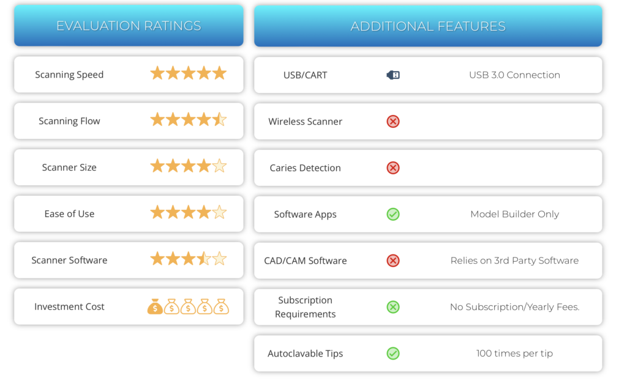Click the empty fifth star for Scanner Size
627x381 pixels.
click(219, 166)
